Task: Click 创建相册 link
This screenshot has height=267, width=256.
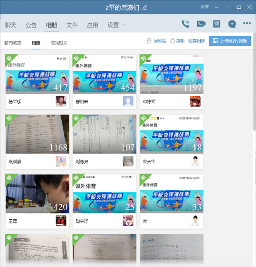Action: tap(197, 41)
